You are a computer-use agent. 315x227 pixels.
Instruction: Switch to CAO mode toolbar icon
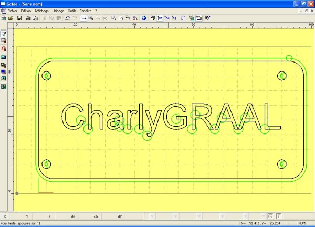point(192,18)
